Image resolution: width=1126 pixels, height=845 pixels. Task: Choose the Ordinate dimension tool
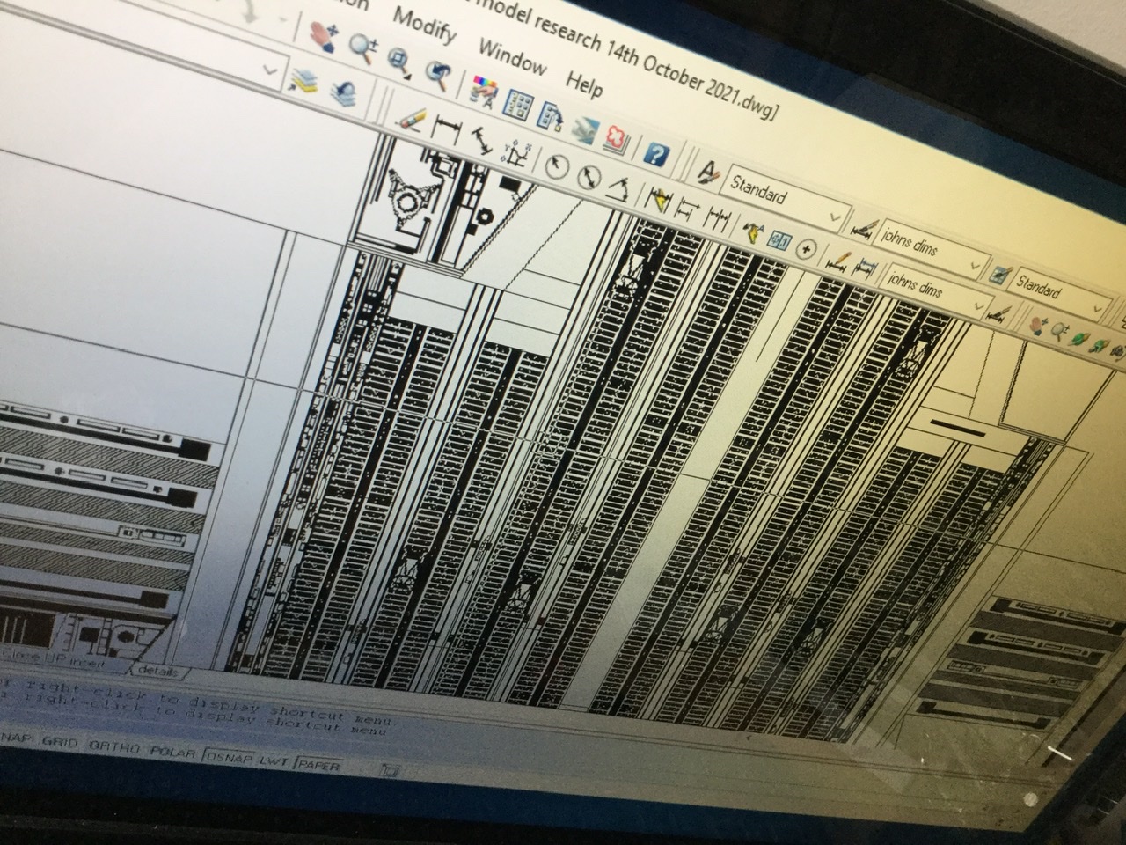click(516, 155)
